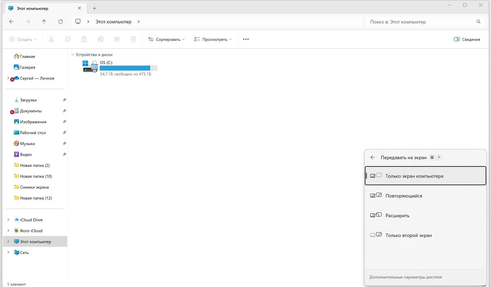Select Повторяющийся projection mode
The width and height of the screenshot is (491, 287).
(x=425, y=196)
